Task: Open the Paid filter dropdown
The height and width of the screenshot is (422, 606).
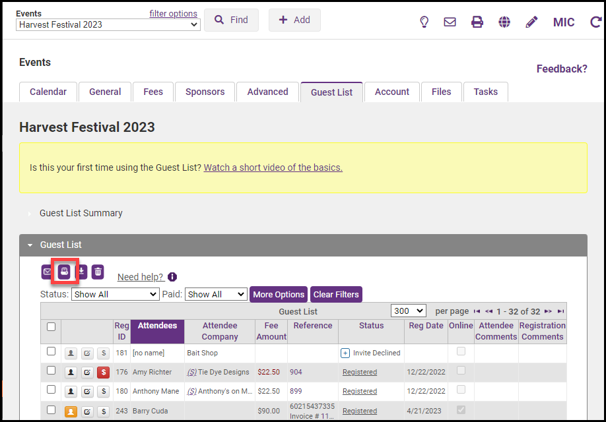Action: [216, 294]
